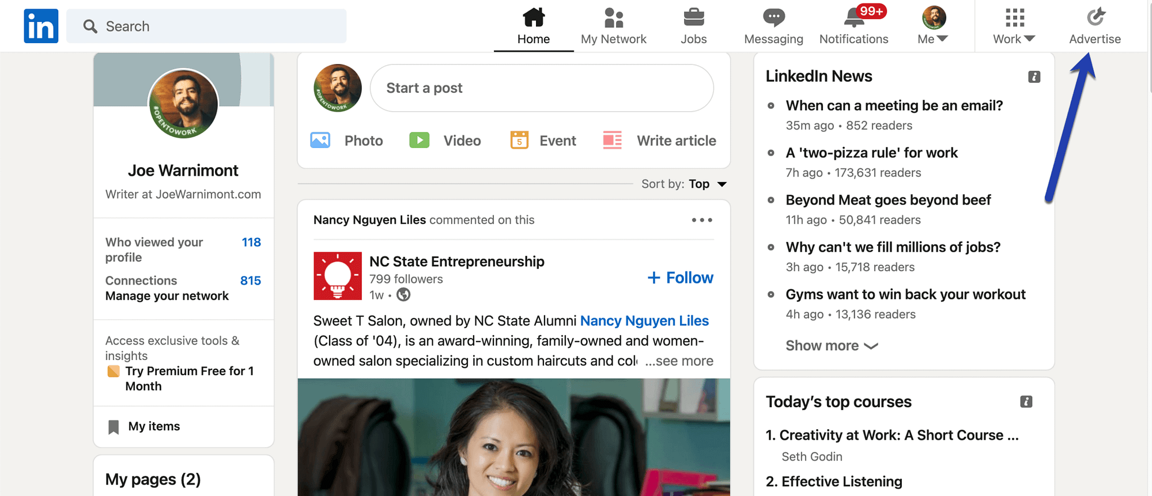This screenshot has width=1152, height=496.
Task: Click the My items label
Action: pyautogui.click(x=154, y=426)
